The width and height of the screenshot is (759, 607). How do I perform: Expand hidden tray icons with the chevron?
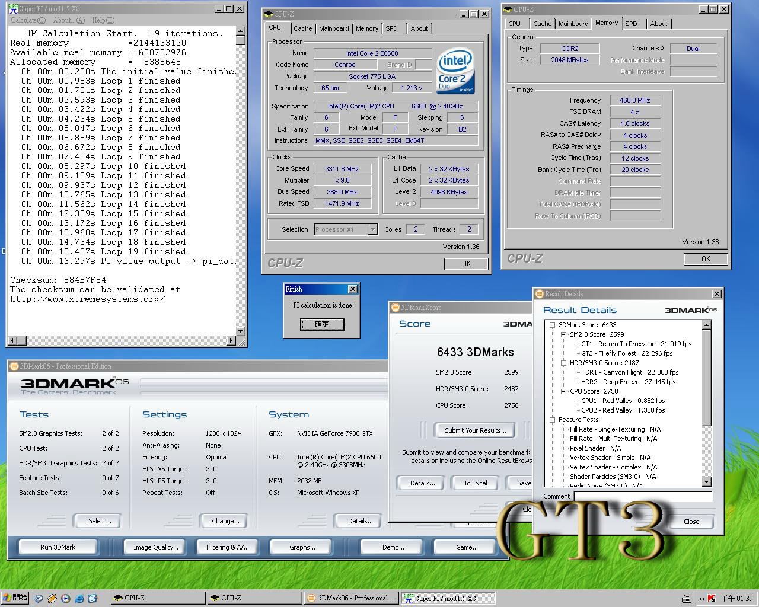click(x=701, y=599)
